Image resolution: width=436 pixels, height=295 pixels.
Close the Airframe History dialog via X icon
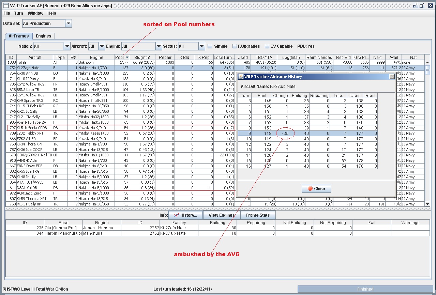click(x=392, y=77)
